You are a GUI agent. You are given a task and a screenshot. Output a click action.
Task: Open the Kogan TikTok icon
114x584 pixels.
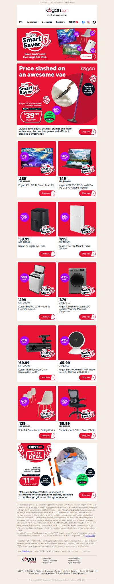94,22
